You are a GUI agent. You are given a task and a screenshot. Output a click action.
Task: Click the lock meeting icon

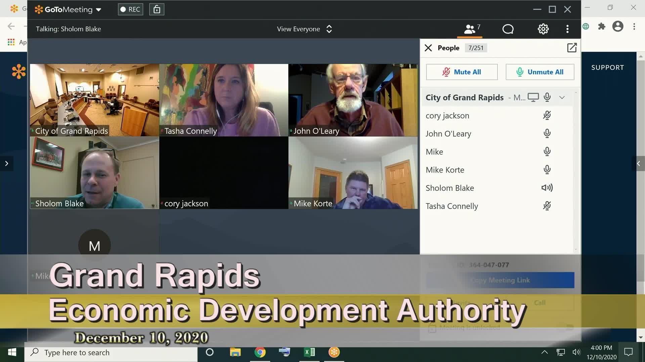[x=157, y=9]
